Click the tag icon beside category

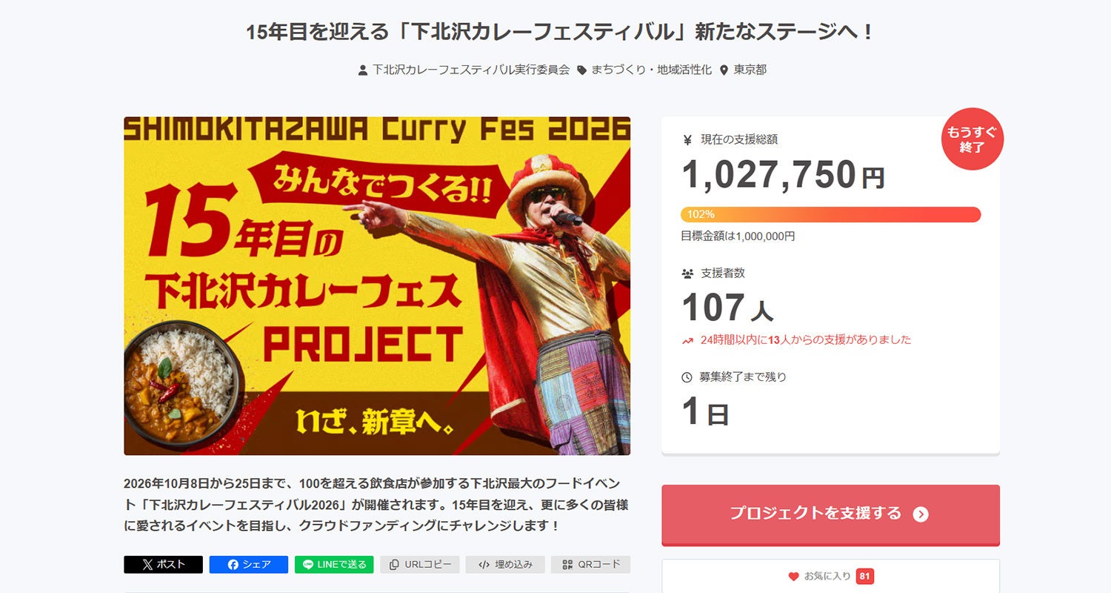pyautogui.click(x=582, y=70)
